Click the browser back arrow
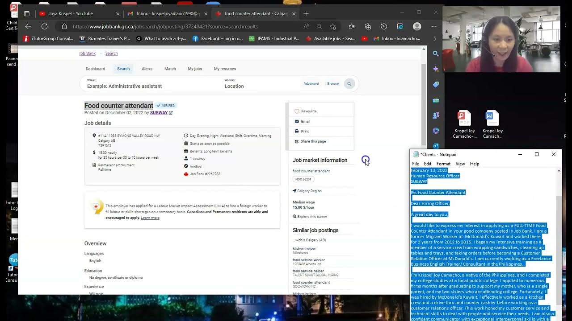The image size is (572, 321). coord(28,26)
